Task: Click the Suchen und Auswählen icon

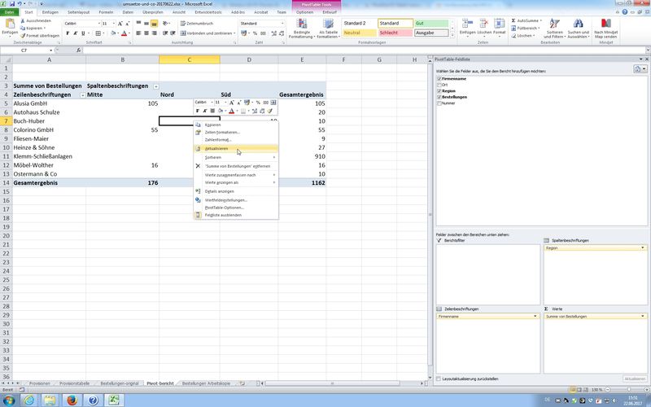Action: tap(578, 29)
